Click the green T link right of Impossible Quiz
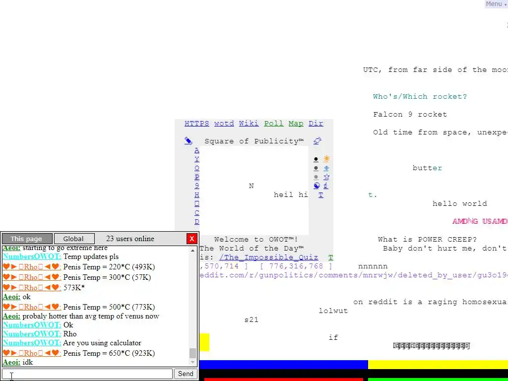 coord(330,257)
